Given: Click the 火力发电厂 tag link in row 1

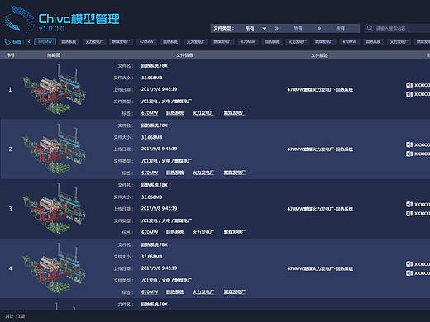Looking at the screenshot, I should [203, 113].
